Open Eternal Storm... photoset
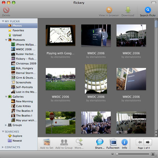This screenshot has height=158, width=158. [19, 73]
